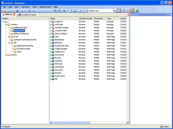The height and width of the screenshot is (129, 173).
Task: Select the Applying Formatting folder
Action: [x=25, y=46]
